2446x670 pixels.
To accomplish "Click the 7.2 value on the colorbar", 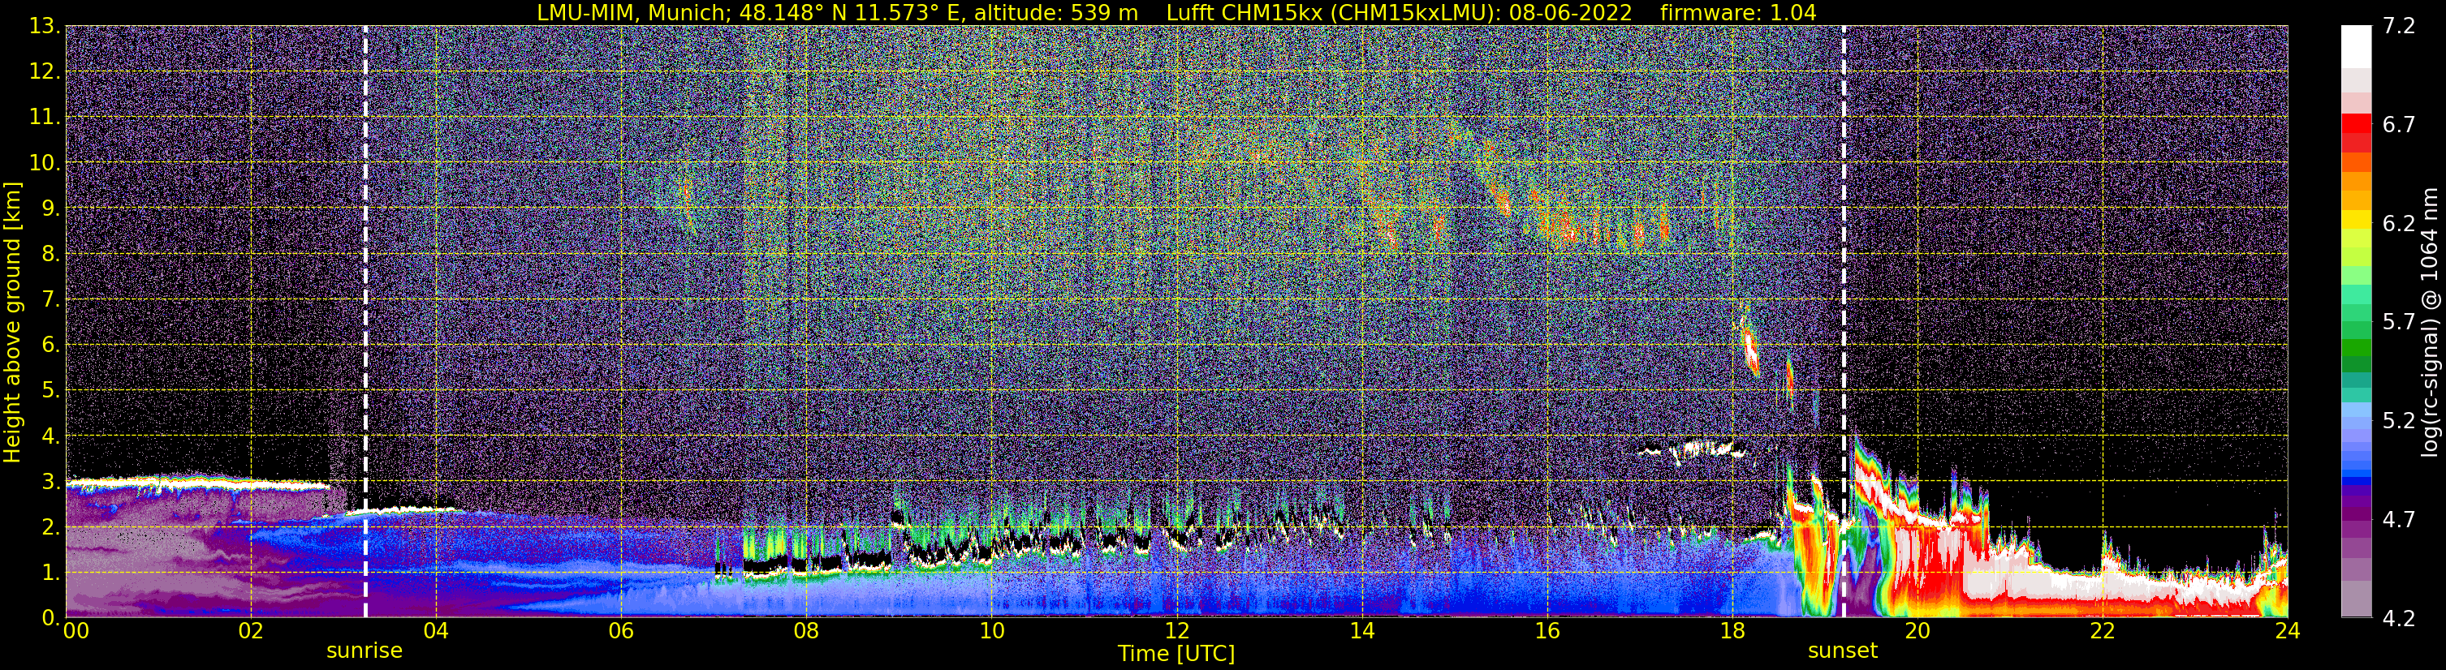I will 2399,27.
